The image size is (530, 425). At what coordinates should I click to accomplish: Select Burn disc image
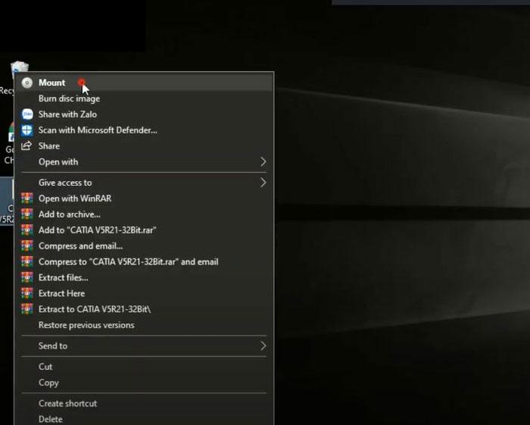(x=69, y=98)
